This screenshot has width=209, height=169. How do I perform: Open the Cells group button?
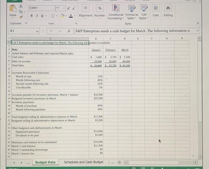(x=156, y=12)
